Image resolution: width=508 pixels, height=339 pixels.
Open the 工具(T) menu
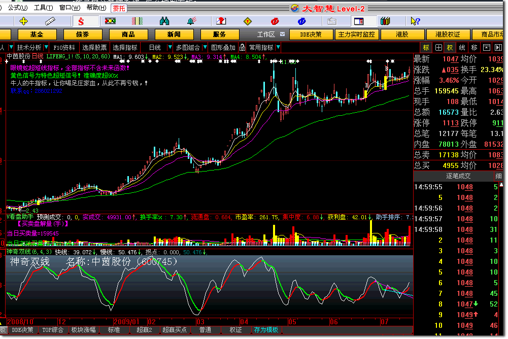[44, 8]
